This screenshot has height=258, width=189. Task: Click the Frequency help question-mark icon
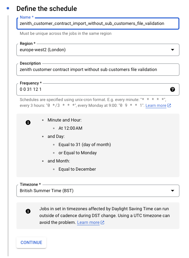tap(173, 89)
